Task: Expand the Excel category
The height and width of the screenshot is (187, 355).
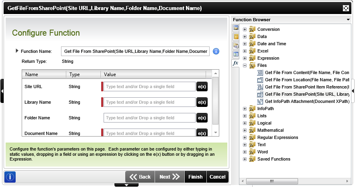Action: pos(245,51)
